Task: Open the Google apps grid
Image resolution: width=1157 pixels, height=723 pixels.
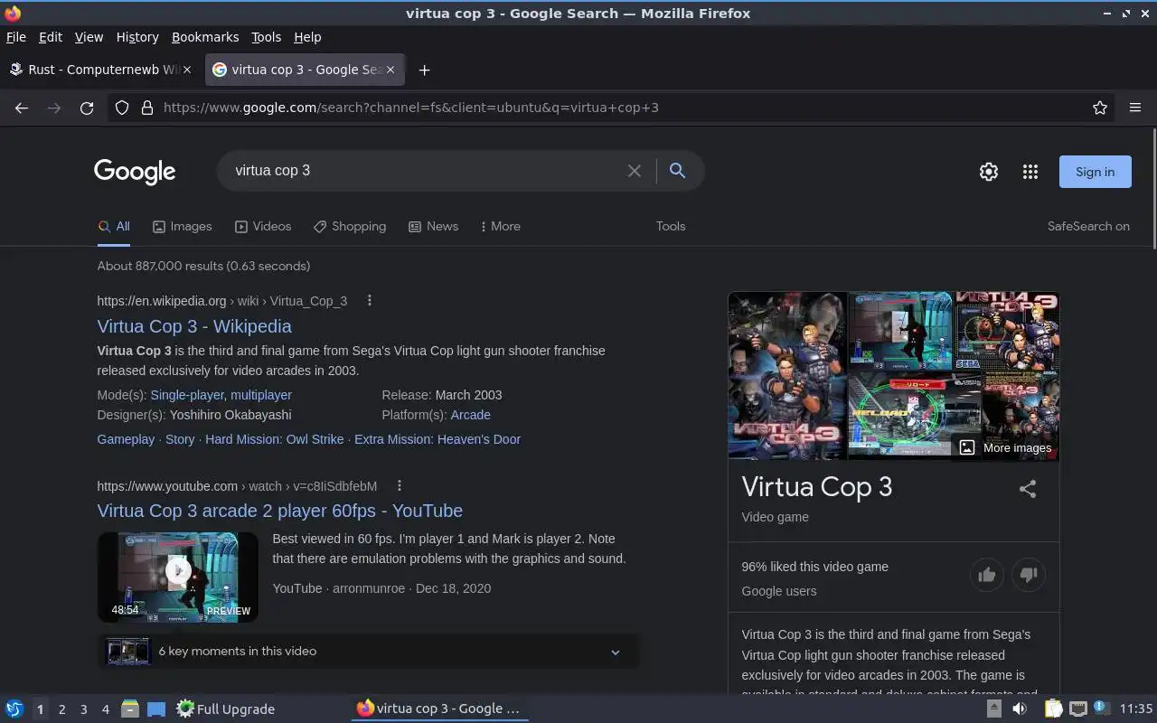Action: (x=1030, y=172)
